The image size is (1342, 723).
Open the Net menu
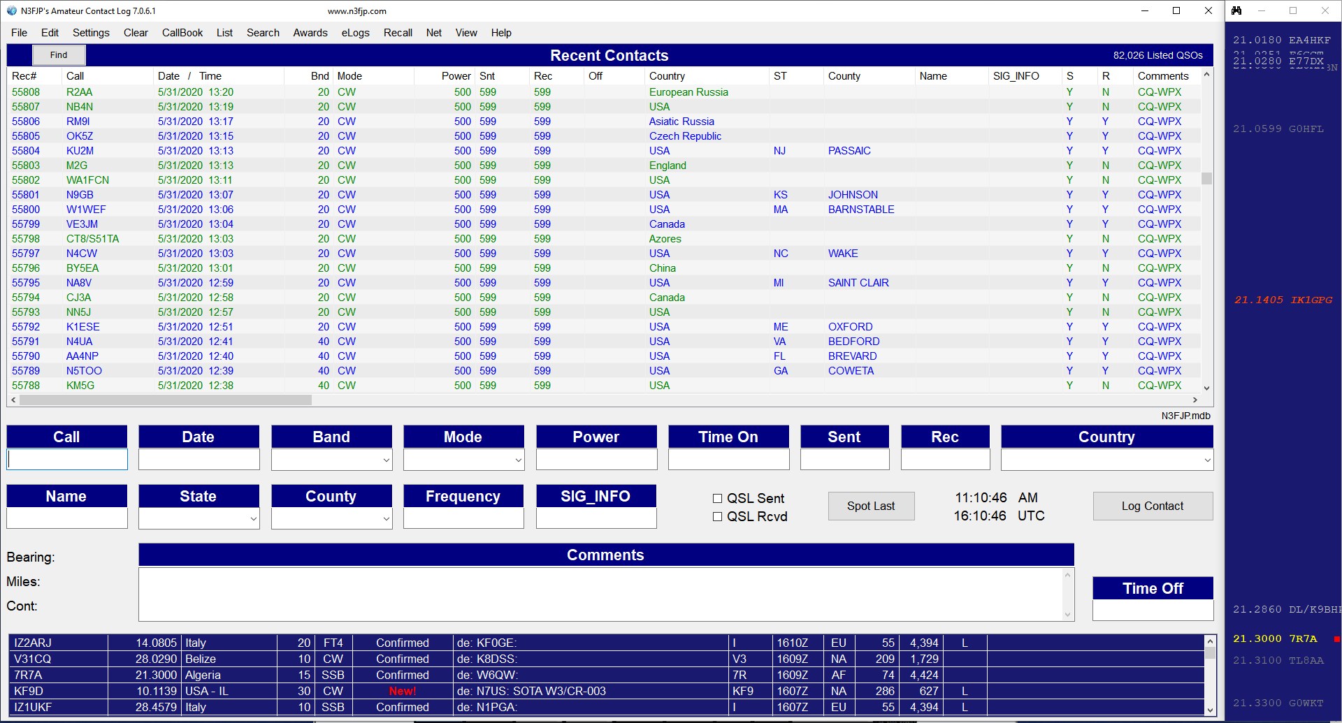(x=434, y=33)
